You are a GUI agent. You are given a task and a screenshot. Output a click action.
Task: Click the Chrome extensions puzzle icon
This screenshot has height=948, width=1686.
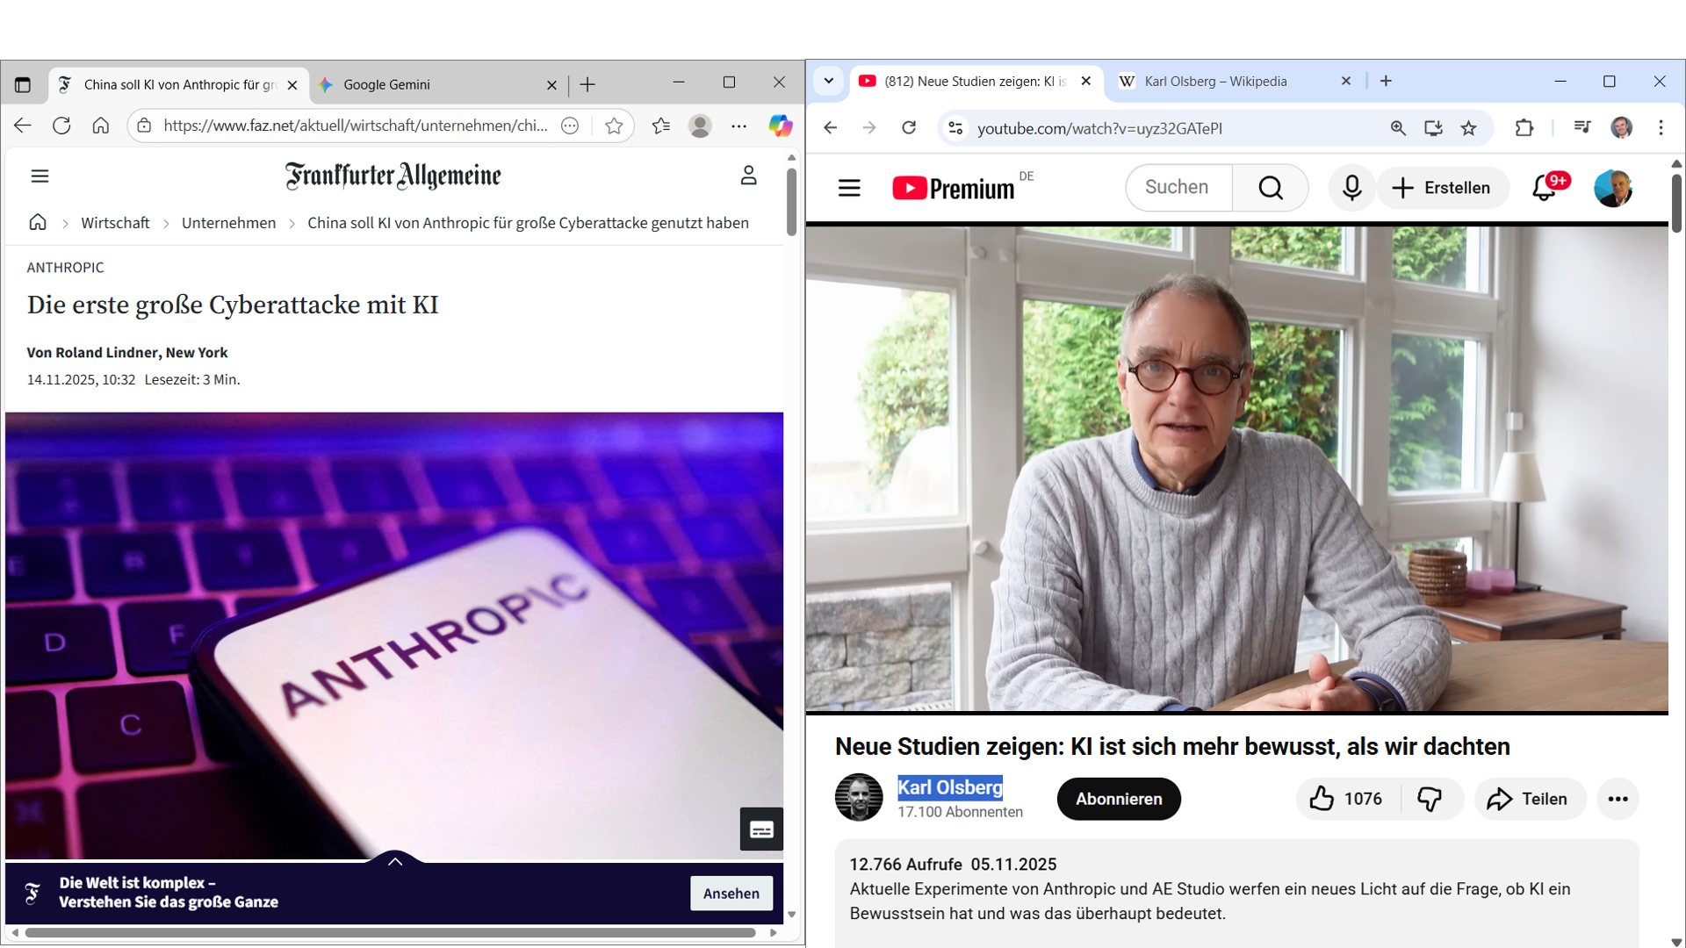click(1524, 128)
